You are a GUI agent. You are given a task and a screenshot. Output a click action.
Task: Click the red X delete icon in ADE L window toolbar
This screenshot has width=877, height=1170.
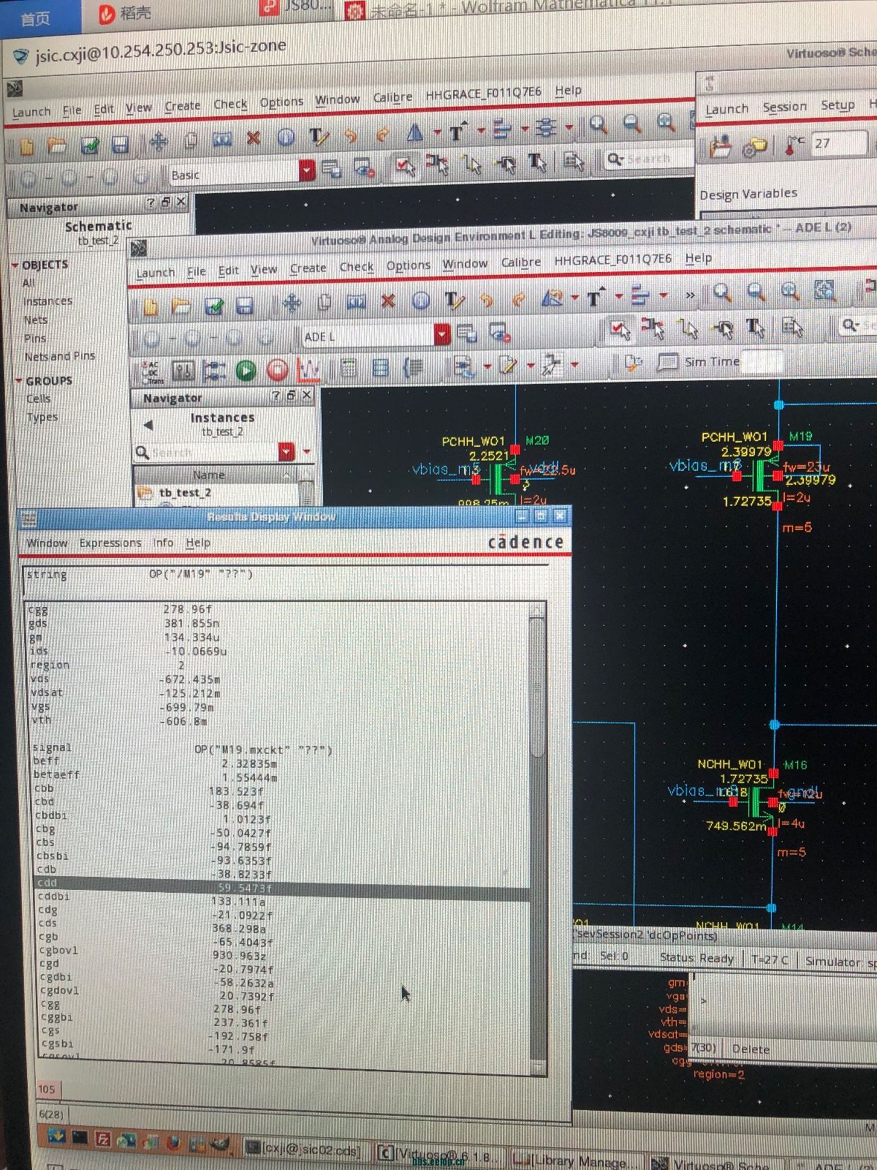[x=388, y=301]
